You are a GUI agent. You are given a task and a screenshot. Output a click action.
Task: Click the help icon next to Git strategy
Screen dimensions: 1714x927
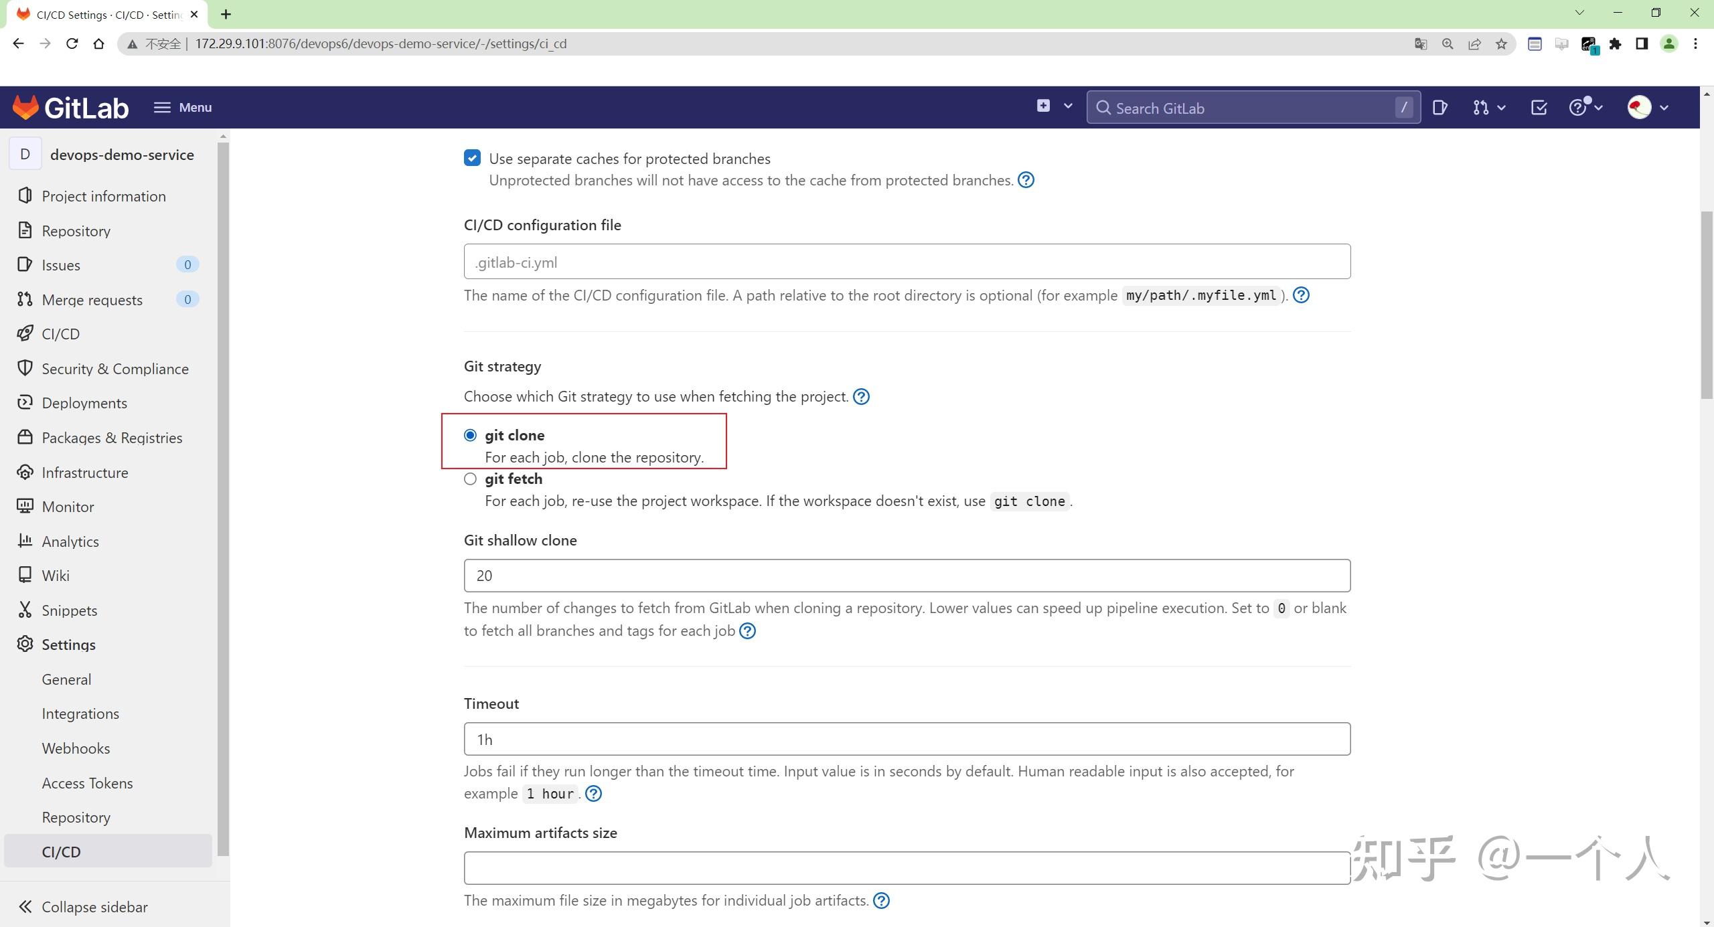point(860,396)
